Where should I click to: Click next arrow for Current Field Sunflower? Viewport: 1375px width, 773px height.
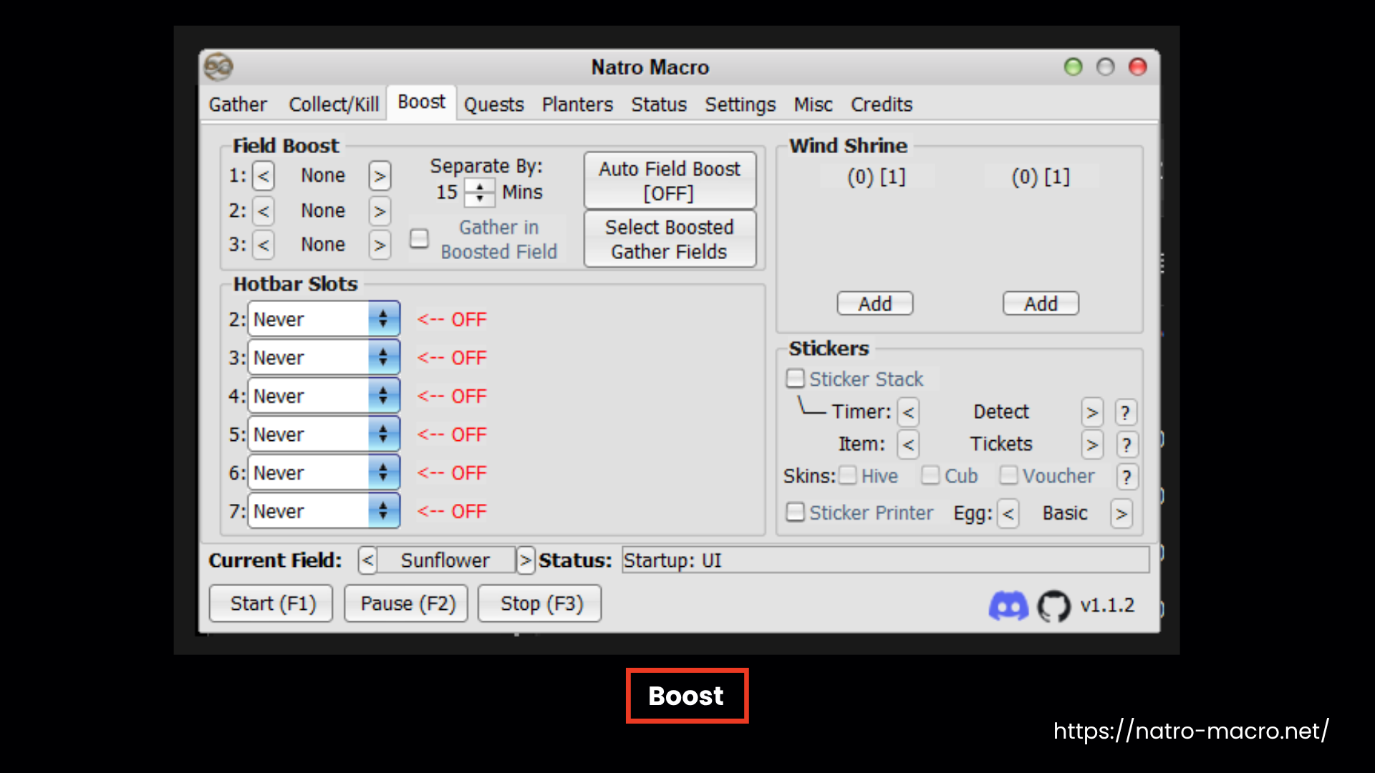[526, 560]
